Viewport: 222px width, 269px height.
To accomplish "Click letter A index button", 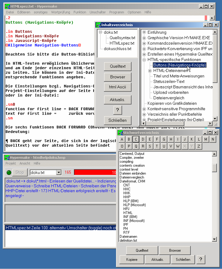I will tap(122, 139).
